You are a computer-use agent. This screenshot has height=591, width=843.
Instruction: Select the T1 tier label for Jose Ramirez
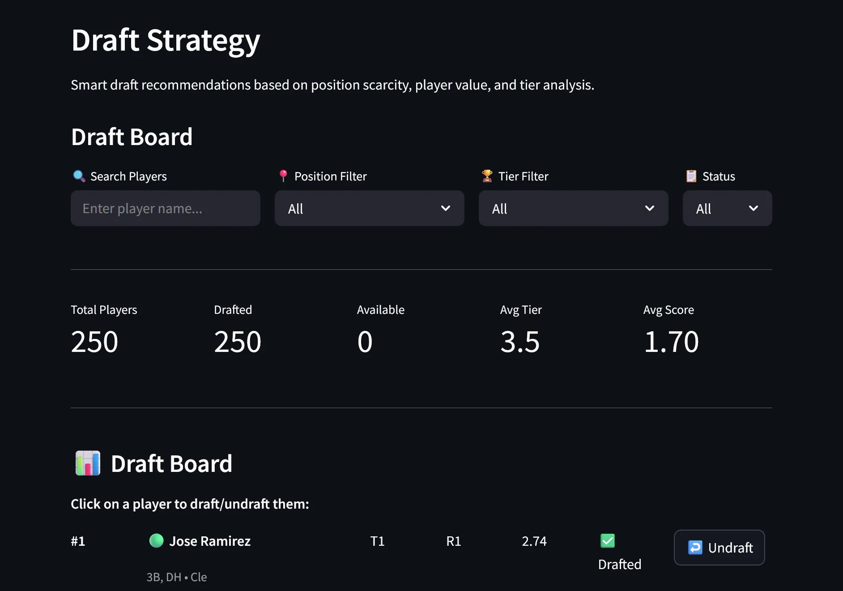(378, 541)
